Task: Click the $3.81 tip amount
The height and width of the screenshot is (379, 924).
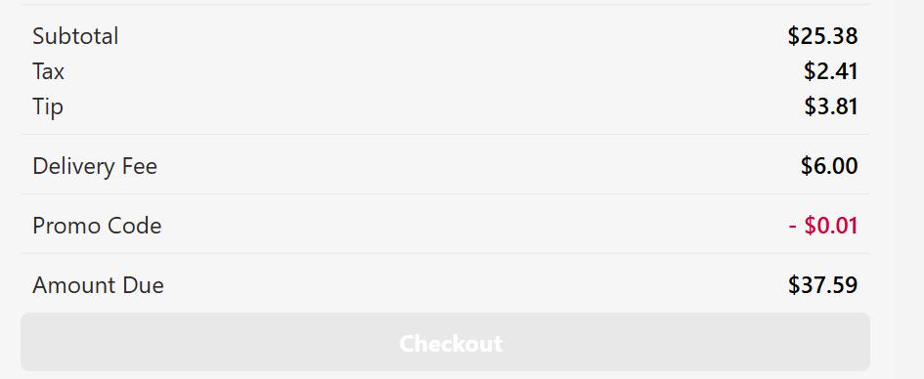Action: [831, 107]
